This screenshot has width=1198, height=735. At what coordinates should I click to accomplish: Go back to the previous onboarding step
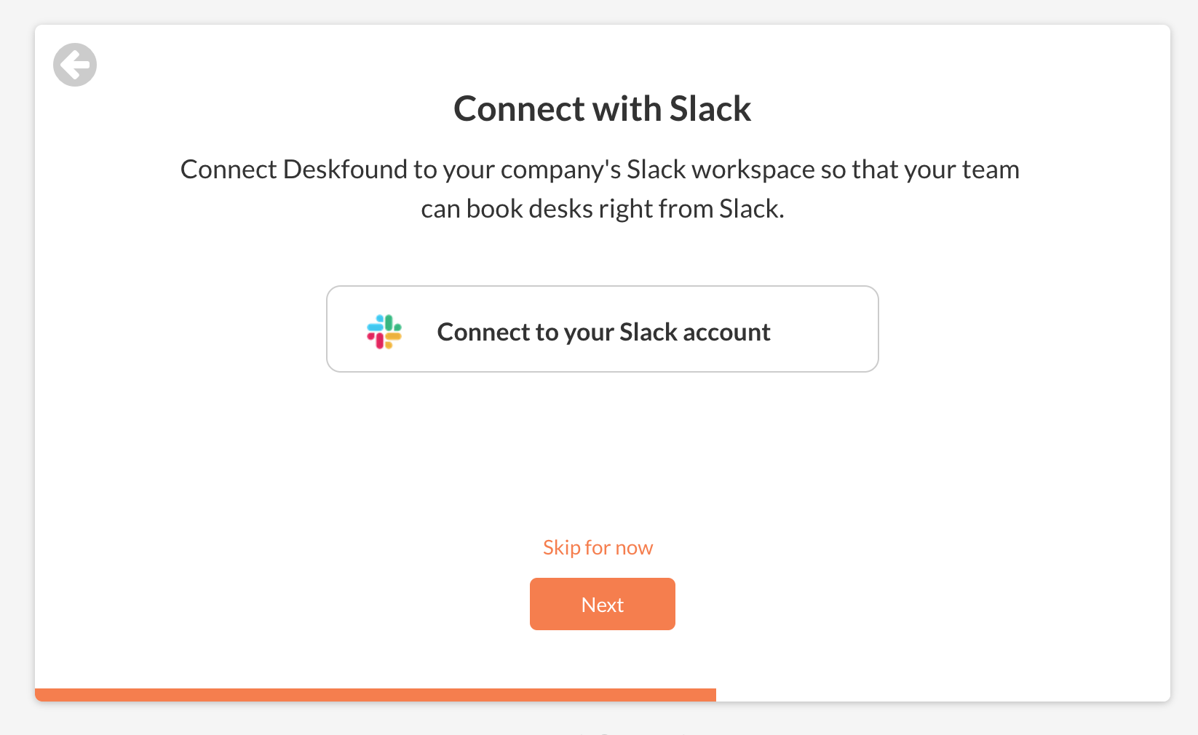coord(75,65)
